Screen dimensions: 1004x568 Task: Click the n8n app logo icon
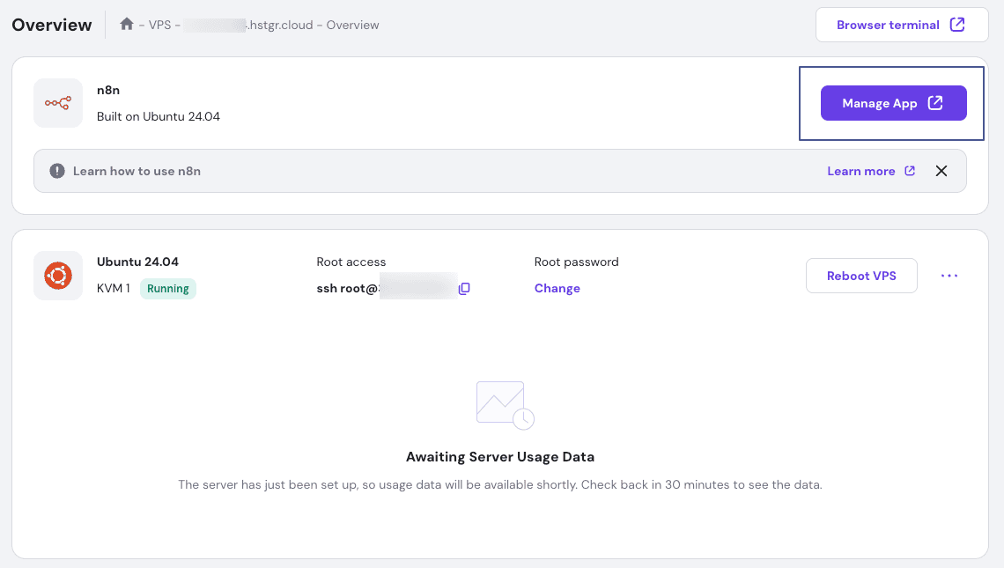tap(58, 103)
